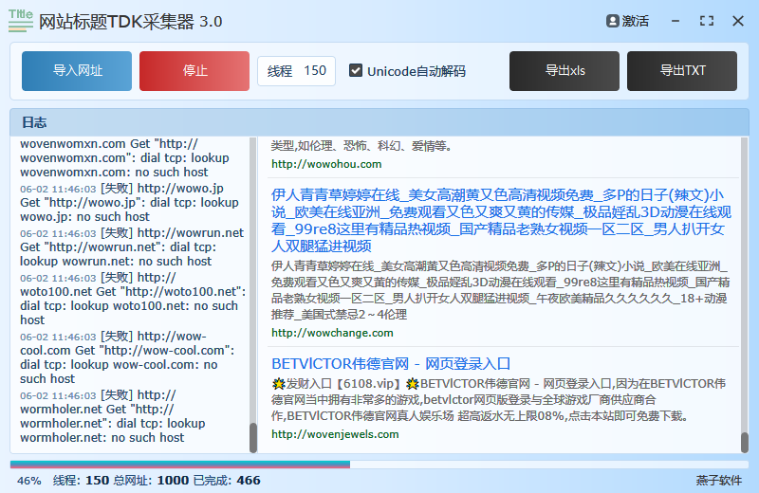759x493 pixels.
Task: Open the 激活 activation option
Action: [627, 21]
